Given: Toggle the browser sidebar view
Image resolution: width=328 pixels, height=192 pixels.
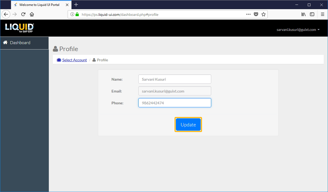Looking at the screenshot, I should point(312,15).
